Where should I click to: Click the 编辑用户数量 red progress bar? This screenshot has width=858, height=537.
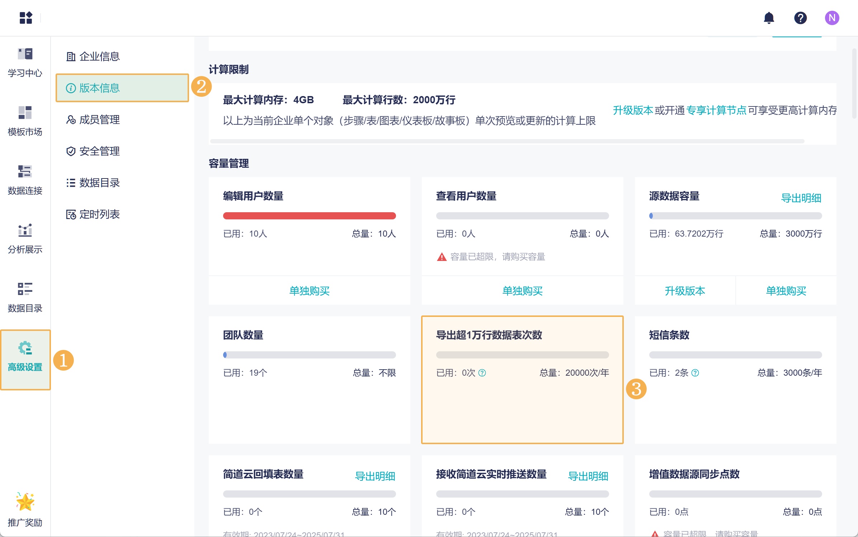(309, 216)
